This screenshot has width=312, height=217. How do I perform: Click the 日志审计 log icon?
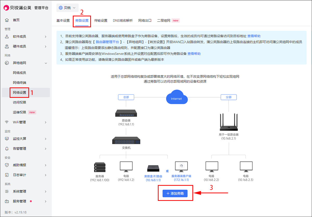(x=7, y=175)
